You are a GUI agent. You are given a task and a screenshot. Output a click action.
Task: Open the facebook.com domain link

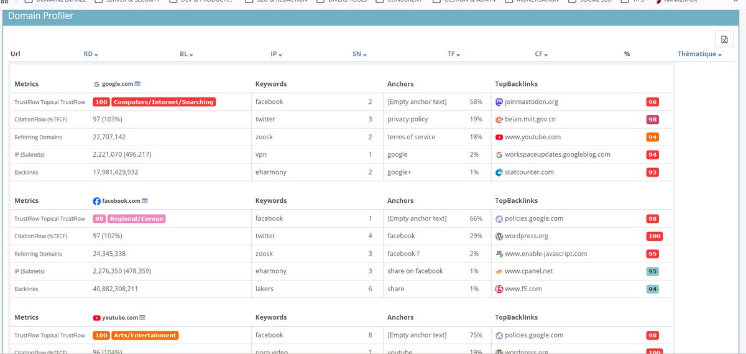click(121, 201)
